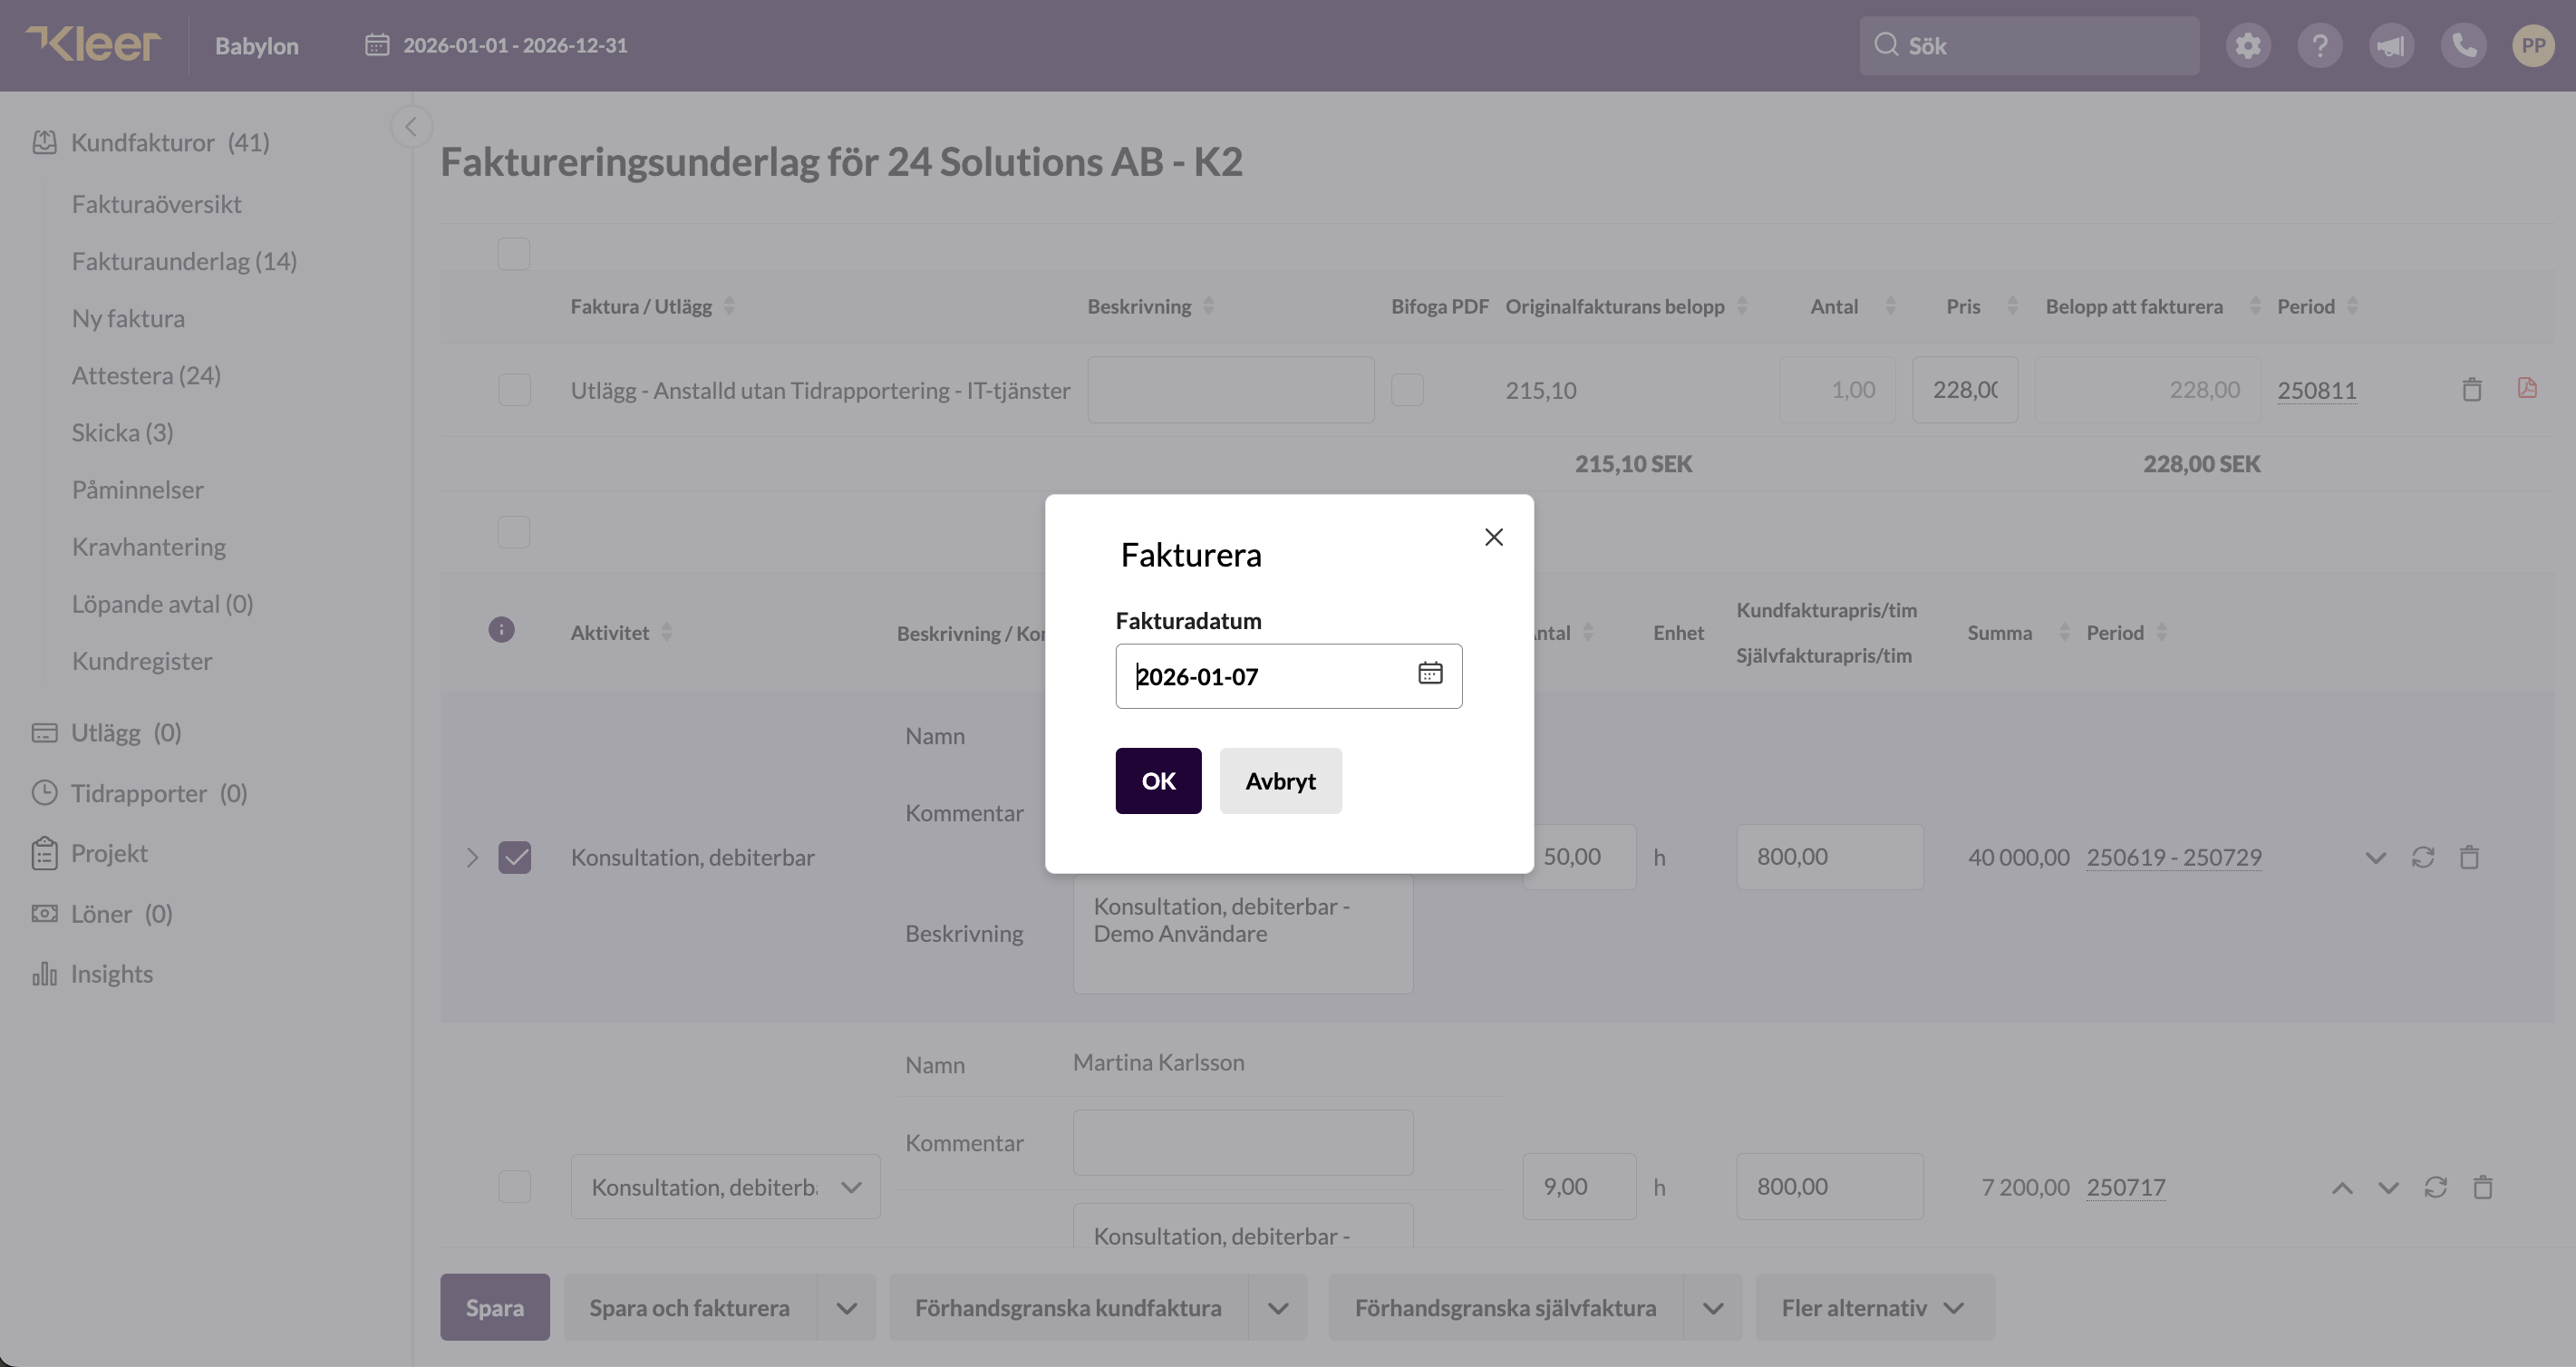2576x1367 pixels.
Task: Move the 7 200,00 row up
Action: tap(2342, 1188)
